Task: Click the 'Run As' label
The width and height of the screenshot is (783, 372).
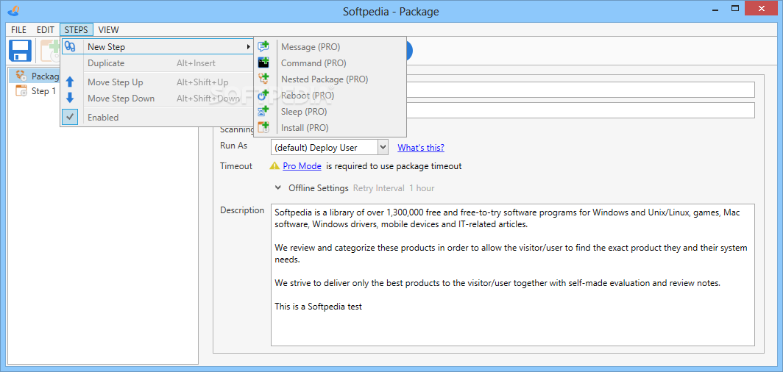Action: coord(234,146)
